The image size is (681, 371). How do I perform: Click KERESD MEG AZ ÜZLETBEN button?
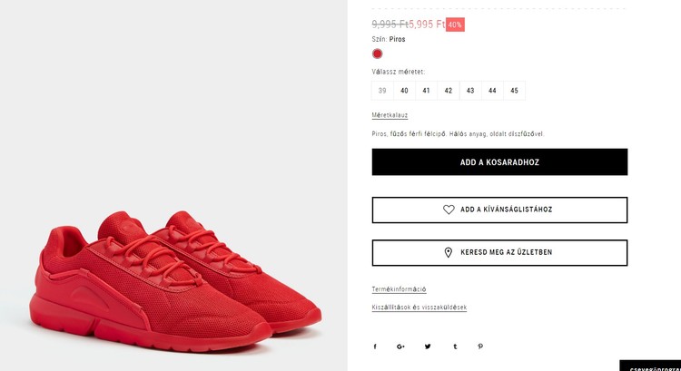coord(499,252)
